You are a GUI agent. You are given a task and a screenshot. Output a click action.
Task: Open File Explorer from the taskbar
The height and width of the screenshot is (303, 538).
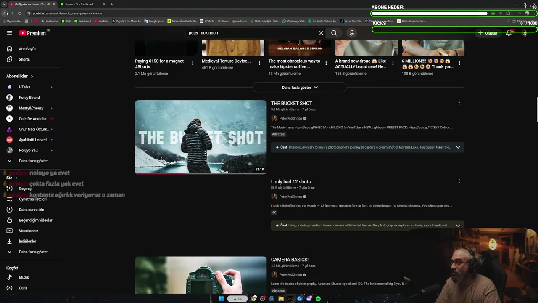(x=281, y=299)
